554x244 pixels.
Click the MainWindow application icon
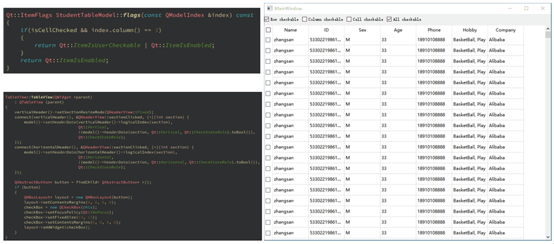tap(269, 8)
